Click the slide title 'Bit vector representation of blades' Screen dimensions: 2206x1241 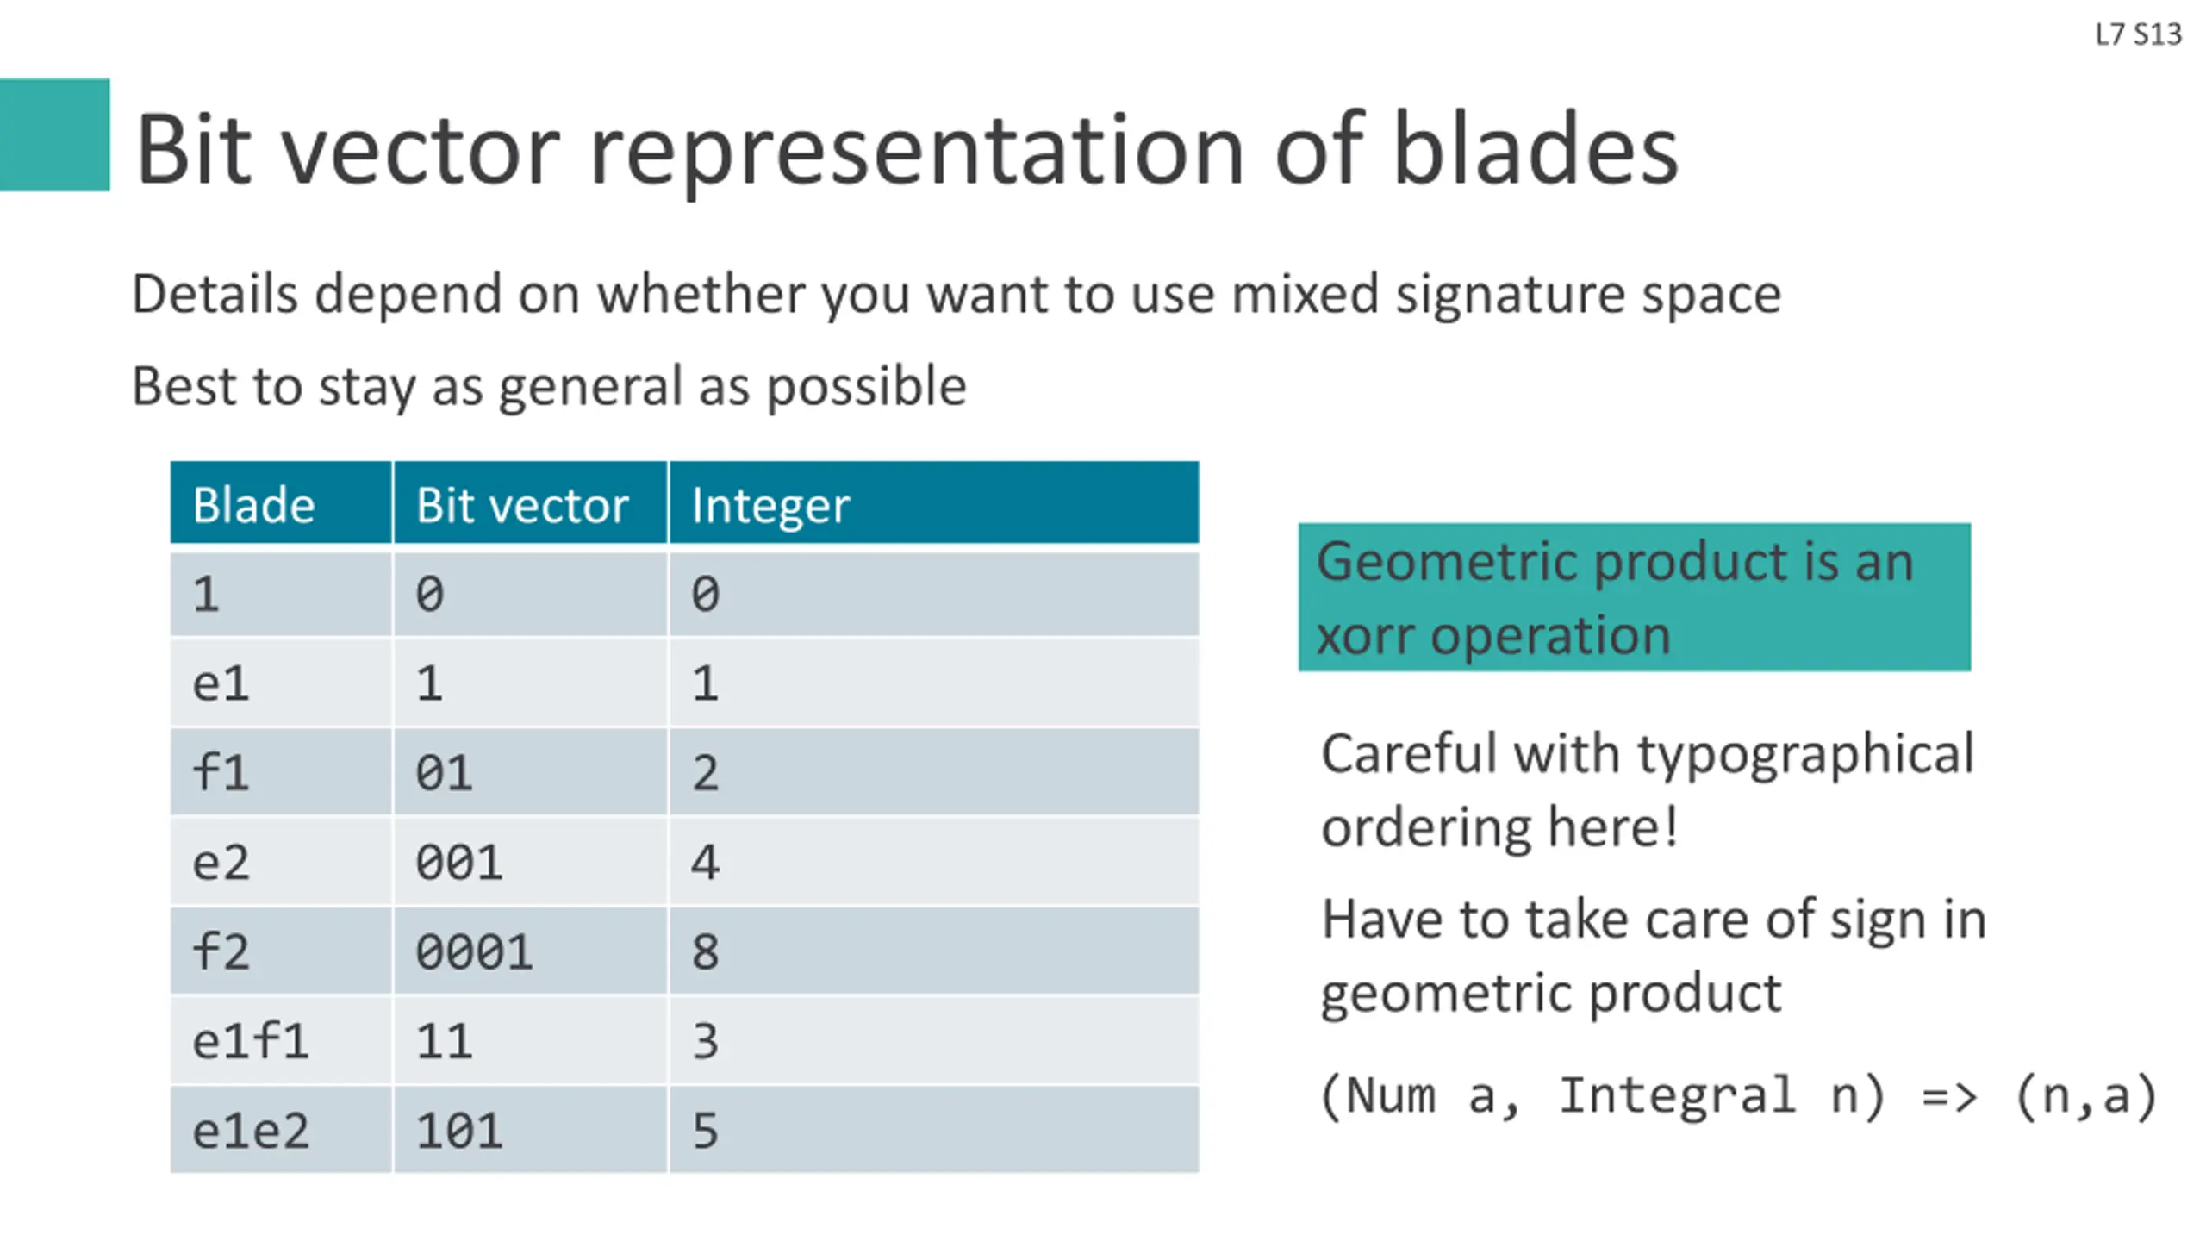pyautogui.click(x=907, y=150)
